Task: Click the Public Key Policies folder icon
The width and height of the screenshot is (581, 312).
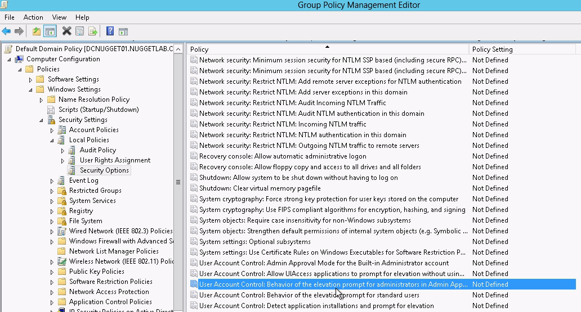Action: (62, 272)
